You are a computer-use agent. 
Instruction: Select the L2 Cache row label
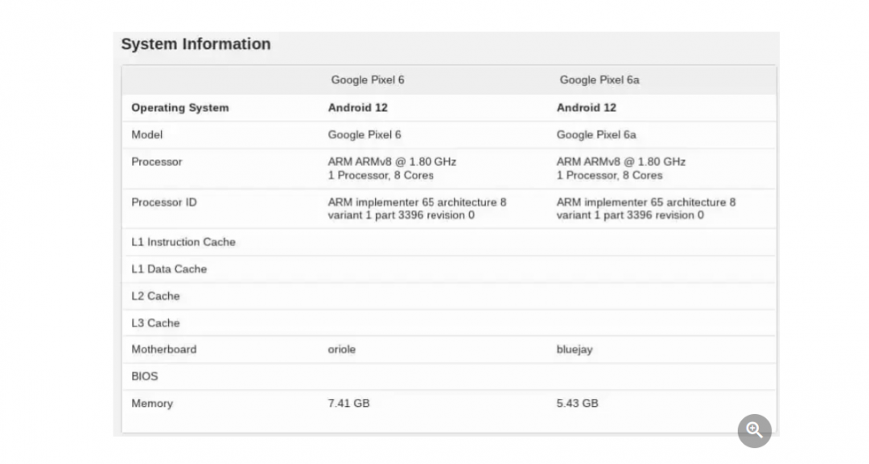155,296
